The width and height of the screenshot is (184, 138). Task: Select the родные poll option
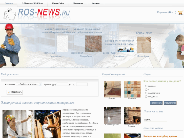[146, 86]
